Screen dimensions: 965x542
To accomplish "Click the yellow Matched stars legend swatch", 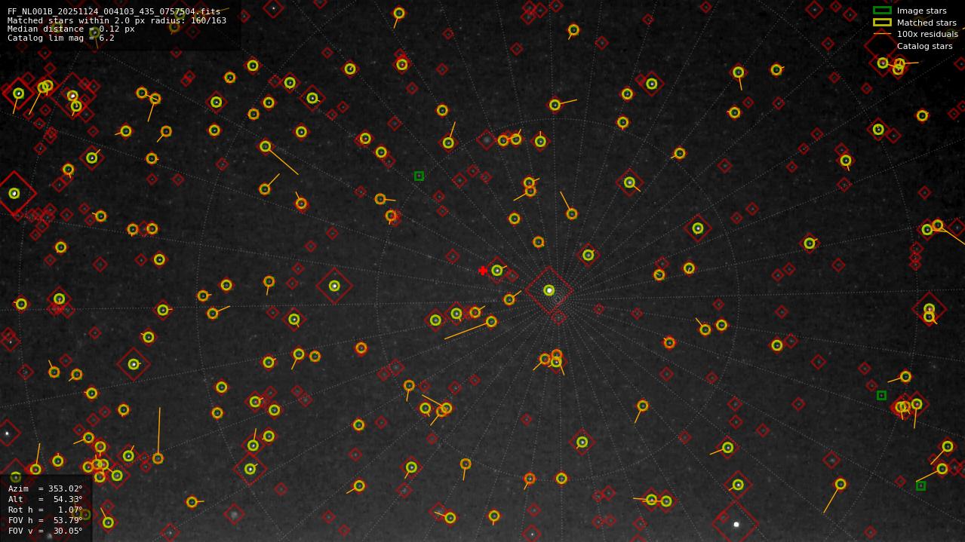I will [881, 23].
